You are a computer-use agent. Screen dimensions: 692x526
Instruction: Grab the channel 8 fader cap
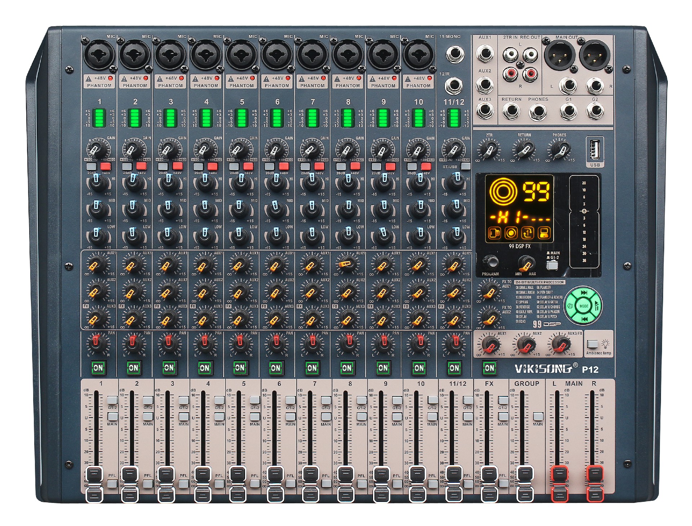pos(345,485)
